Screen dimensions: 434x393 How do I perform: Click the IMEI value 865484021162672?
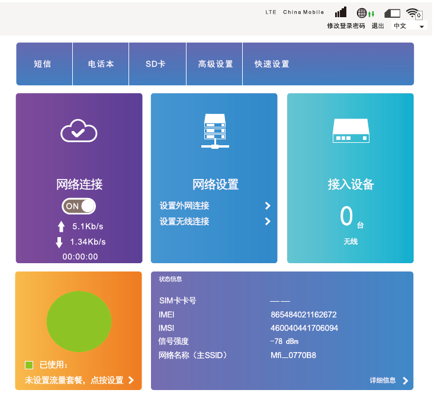[304, 315]
